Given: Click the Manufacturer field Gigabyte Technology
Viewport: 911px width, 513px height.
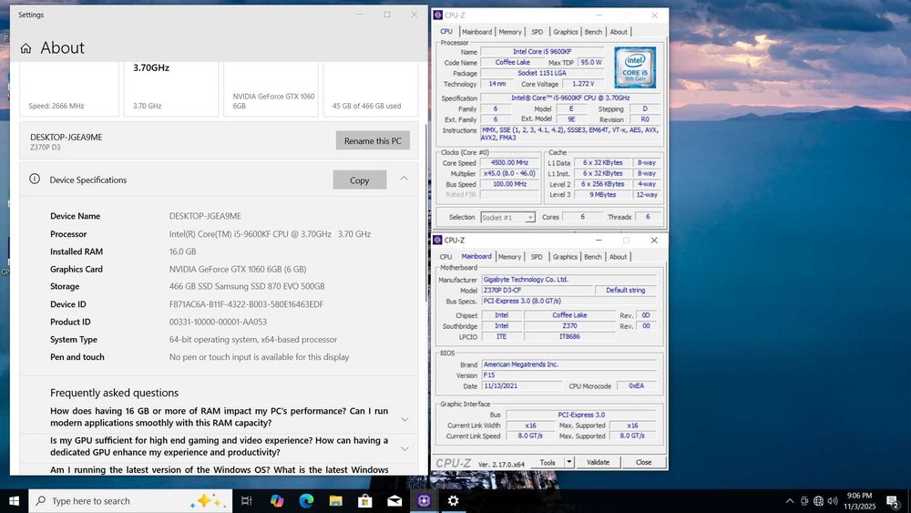Looking at the screenshot, I should point(568,280).
